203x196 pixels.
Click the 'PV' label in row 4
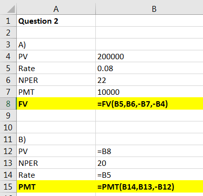[56, 56]
